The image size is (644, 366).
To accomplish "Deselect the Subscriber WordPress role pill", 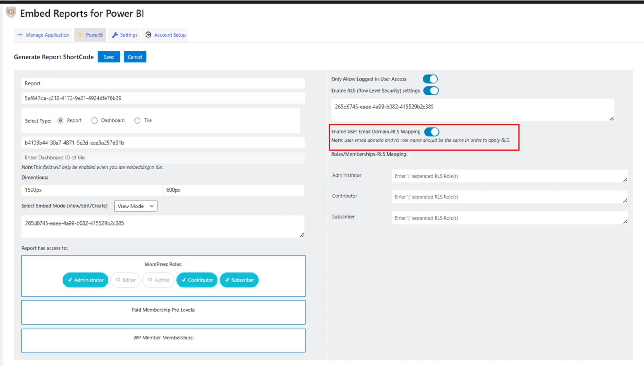I will pyautogui.click(x=239, y=280).
